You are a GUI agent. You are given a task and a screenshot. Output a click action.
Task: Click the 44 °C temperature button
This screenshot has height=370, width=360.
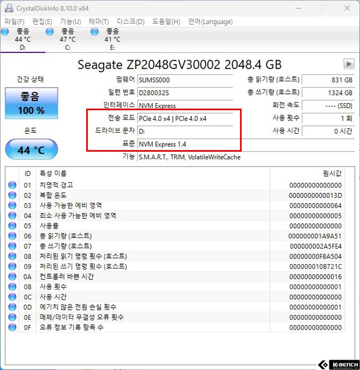pyautogui.click(x=32, y=150)
